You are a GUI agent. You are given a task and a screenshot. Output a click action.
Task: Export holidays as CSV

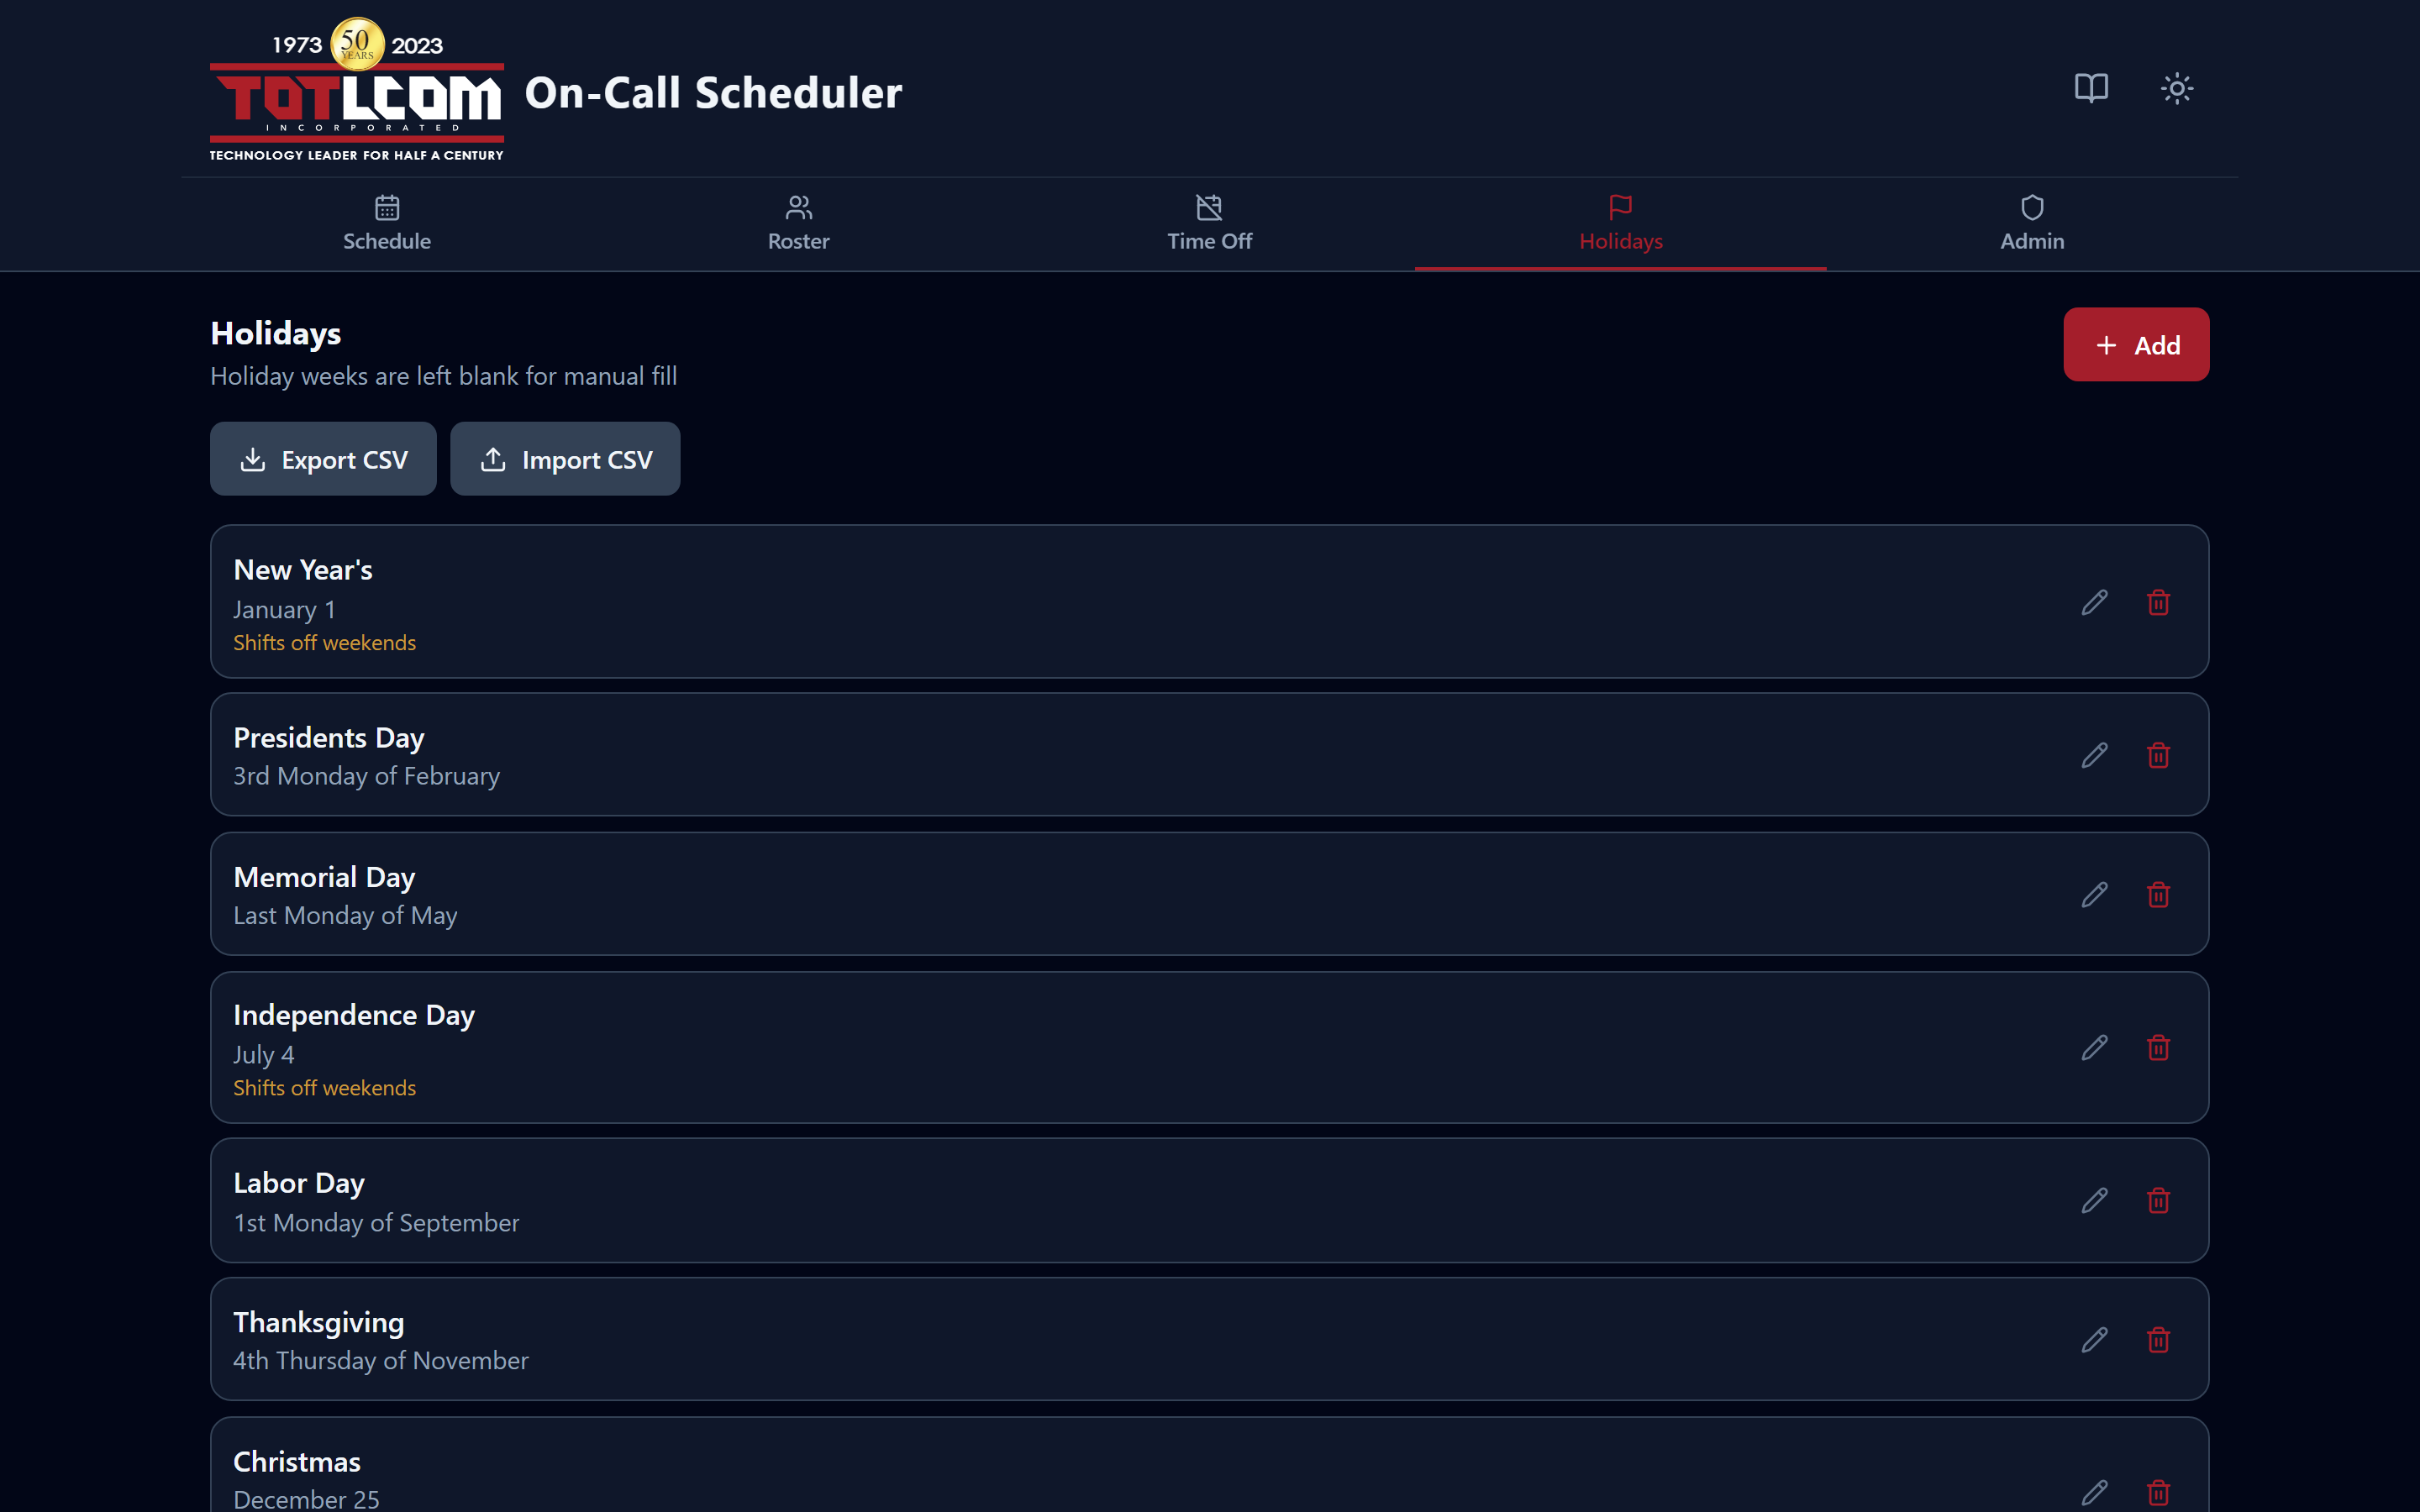coord(323,459)
